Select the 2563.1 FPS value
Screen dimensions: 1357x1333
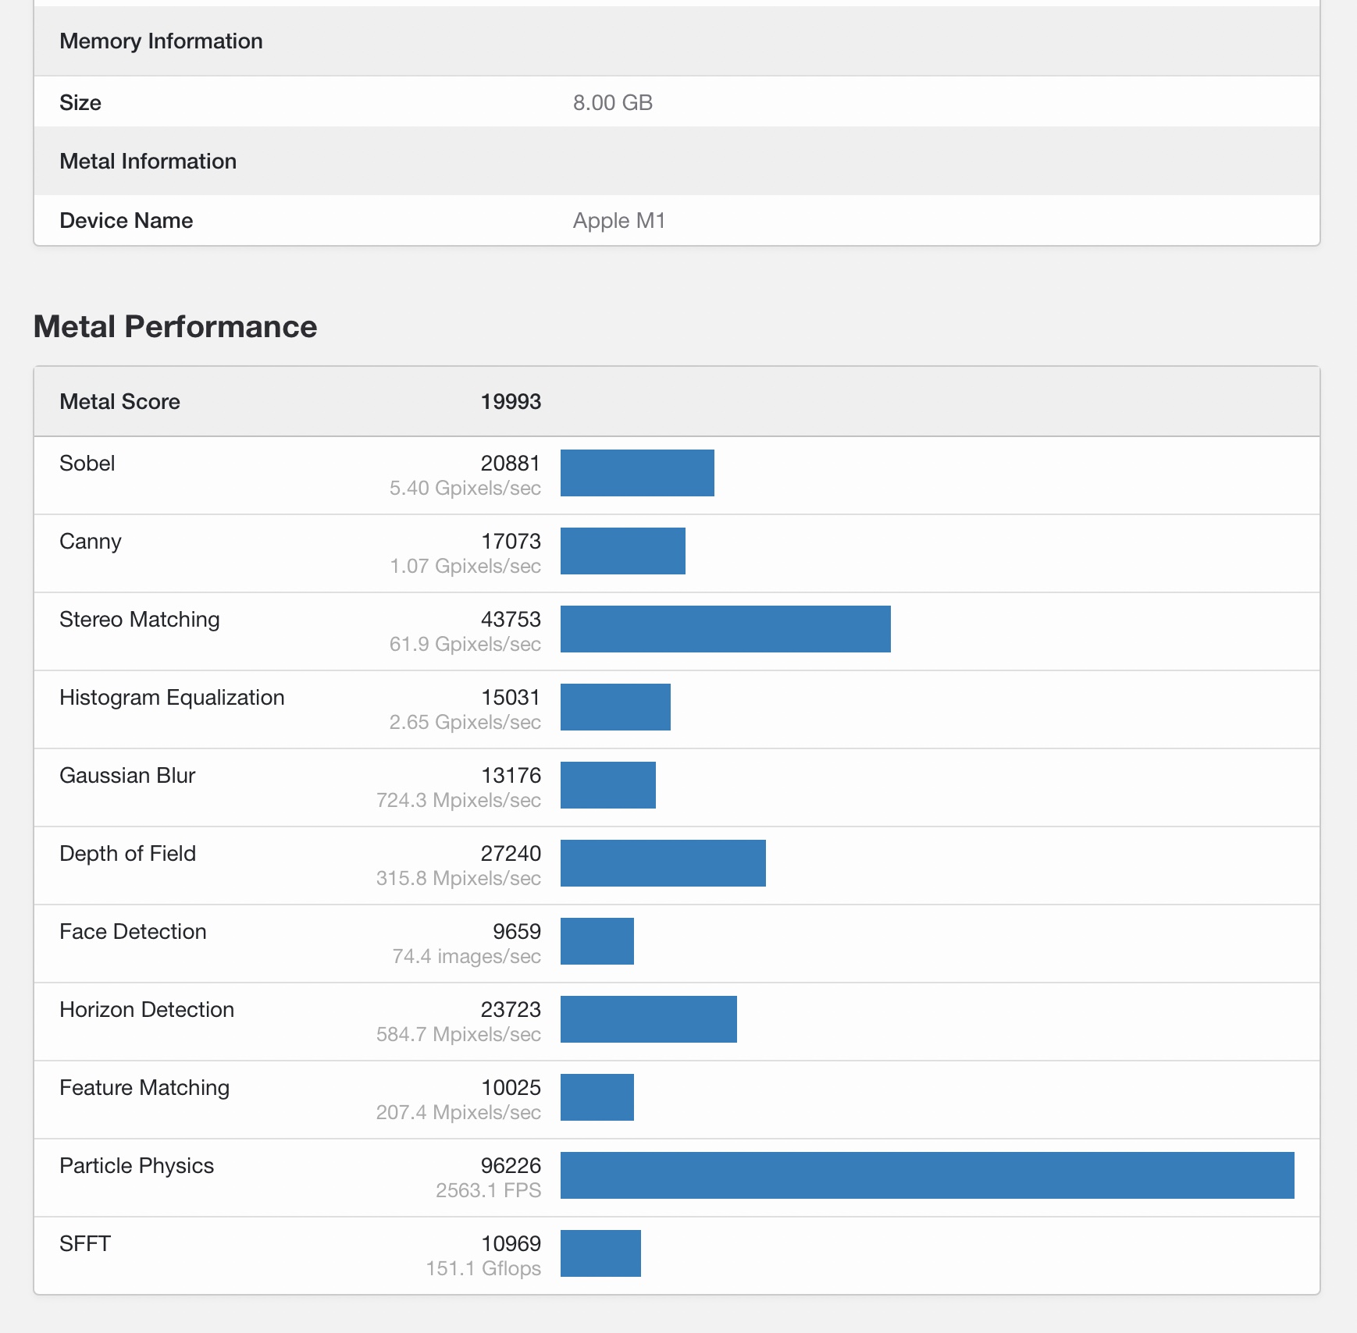488,1191
